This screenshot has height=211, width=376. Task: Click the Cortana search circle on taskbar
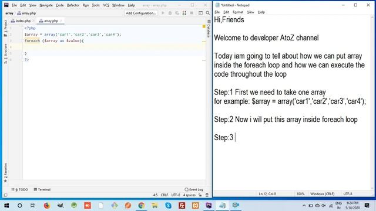pos(19,205)
